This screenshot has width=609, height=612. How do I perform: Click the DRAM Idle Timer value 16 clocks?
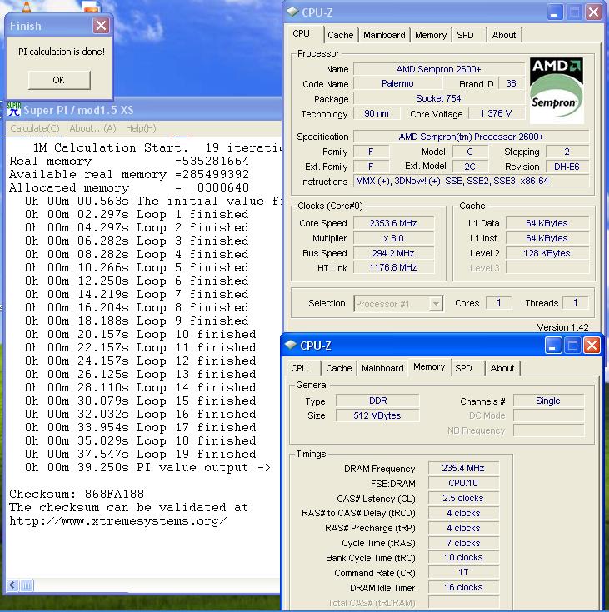pyautogui.click(x=463, y=587)
